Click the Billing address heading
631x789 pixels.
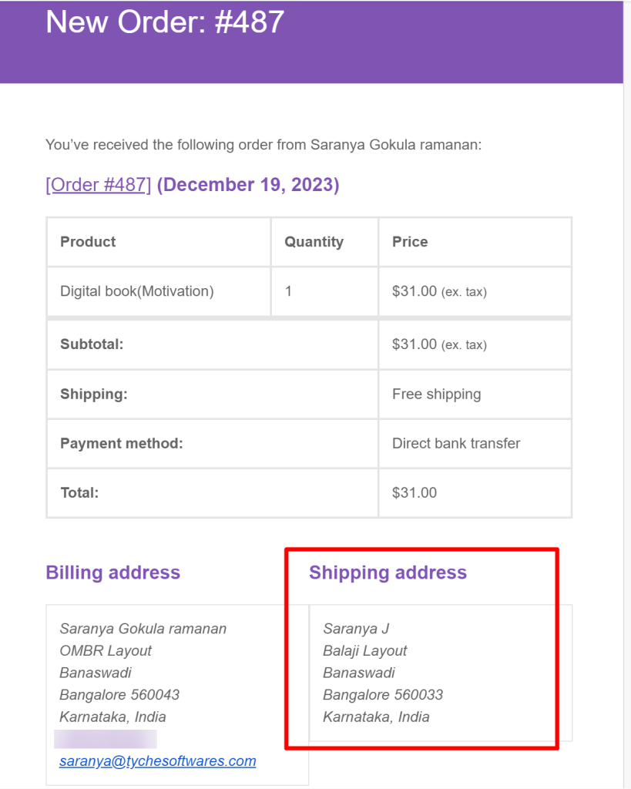[x=113, y=572]
